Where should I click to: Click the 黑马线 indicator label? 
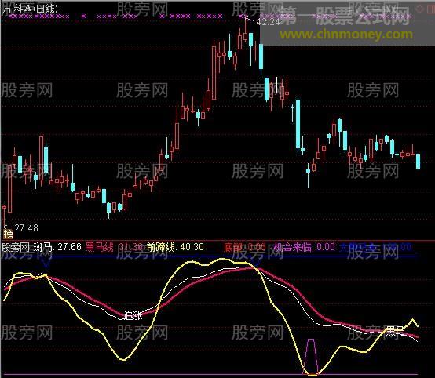(99, 247)
